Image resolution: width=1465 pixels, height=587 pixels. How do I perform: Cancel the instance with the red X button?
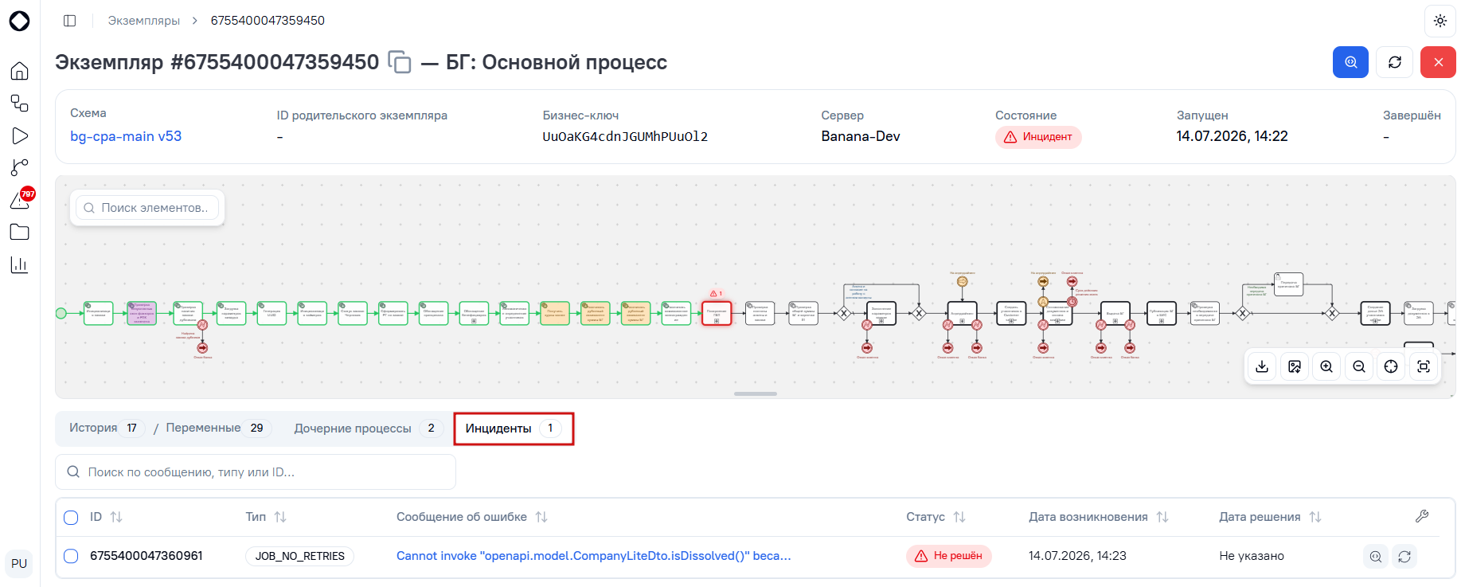[1438, 62]
